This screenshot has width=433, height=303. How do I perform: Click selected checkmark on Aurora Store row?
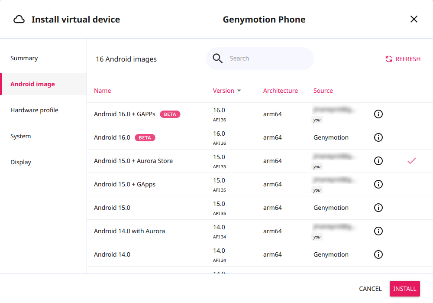tap(411, 161)
